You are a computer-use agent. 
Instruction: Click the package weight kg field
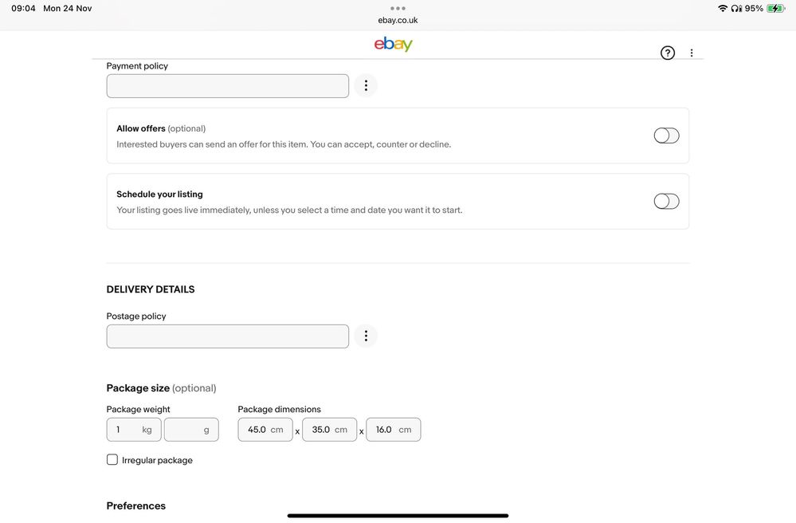click(x=133, y=430)
